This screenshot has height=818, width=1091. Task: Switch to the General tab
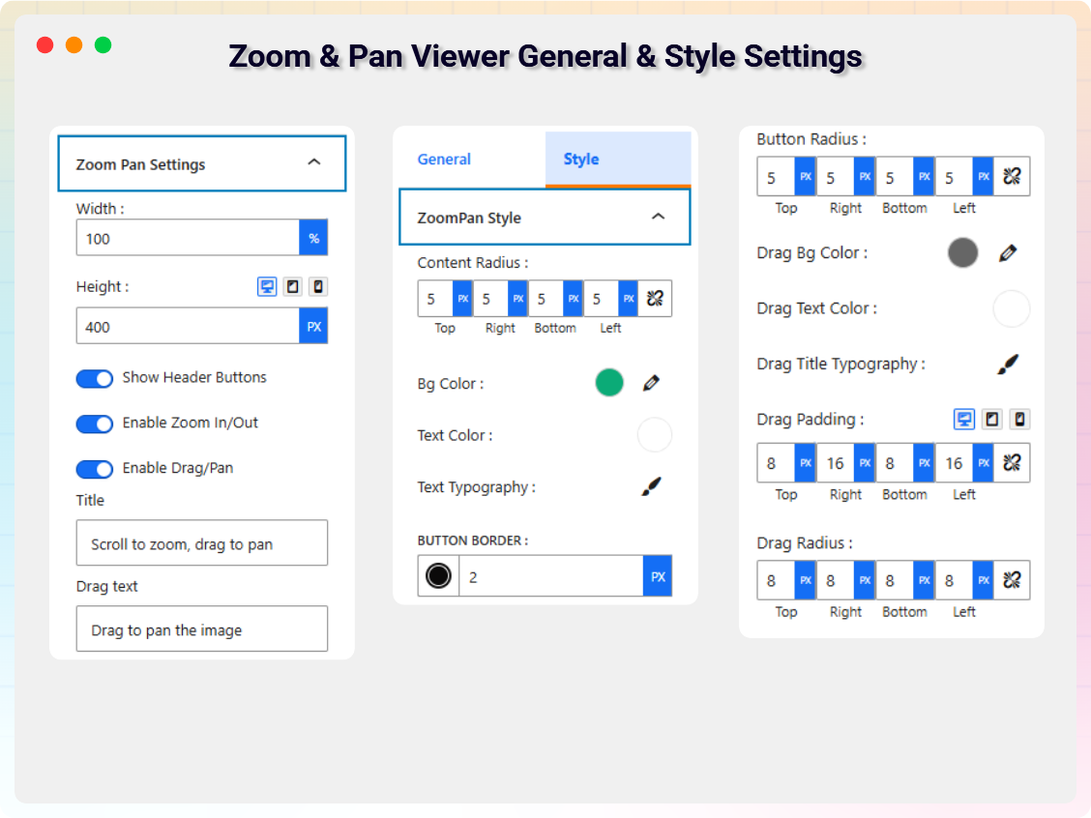pyautogui.click(x=444, y=160)
